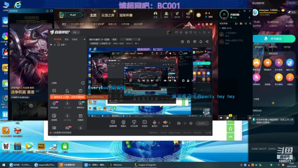Screen dimensions: 298x168
Task: Open the 弹幕秀 tool
Action: pos(80,117)
